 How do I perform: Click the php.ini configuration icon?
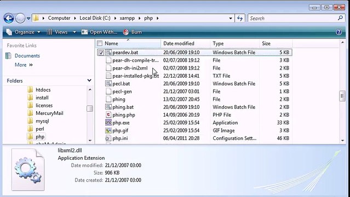[108, 138]
